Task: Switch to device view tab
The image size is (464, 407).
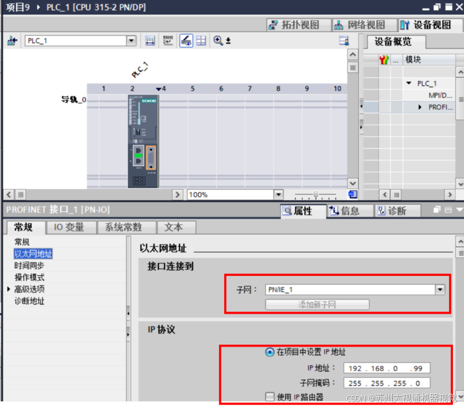Action: [x=431, y=25]
